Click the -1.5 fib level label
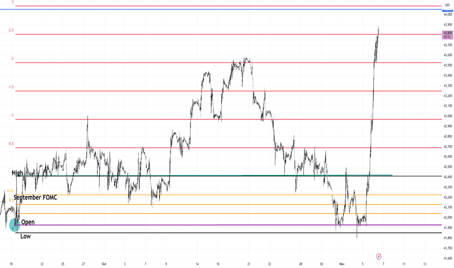This screenshot has height=268, width=454. (11, 87)
